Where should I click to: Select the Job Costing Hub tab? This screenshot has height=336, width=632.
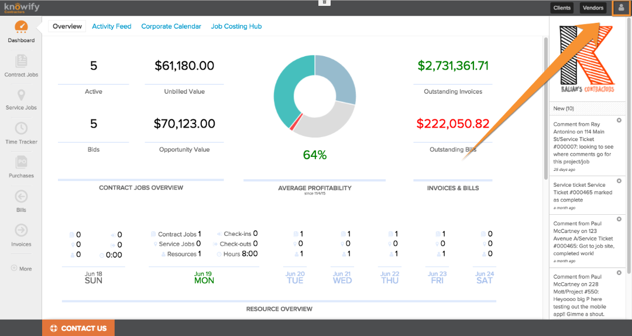[x=236, y=26]
